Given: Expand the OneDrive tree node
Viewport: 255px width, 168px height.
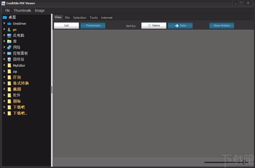Looking at the screenshot, I should [x=4, y=23].
